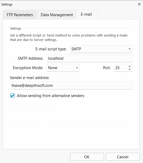Click the Allow sending from alternative senders label
This screenshot has height=163, width=143.
[51, 96]
